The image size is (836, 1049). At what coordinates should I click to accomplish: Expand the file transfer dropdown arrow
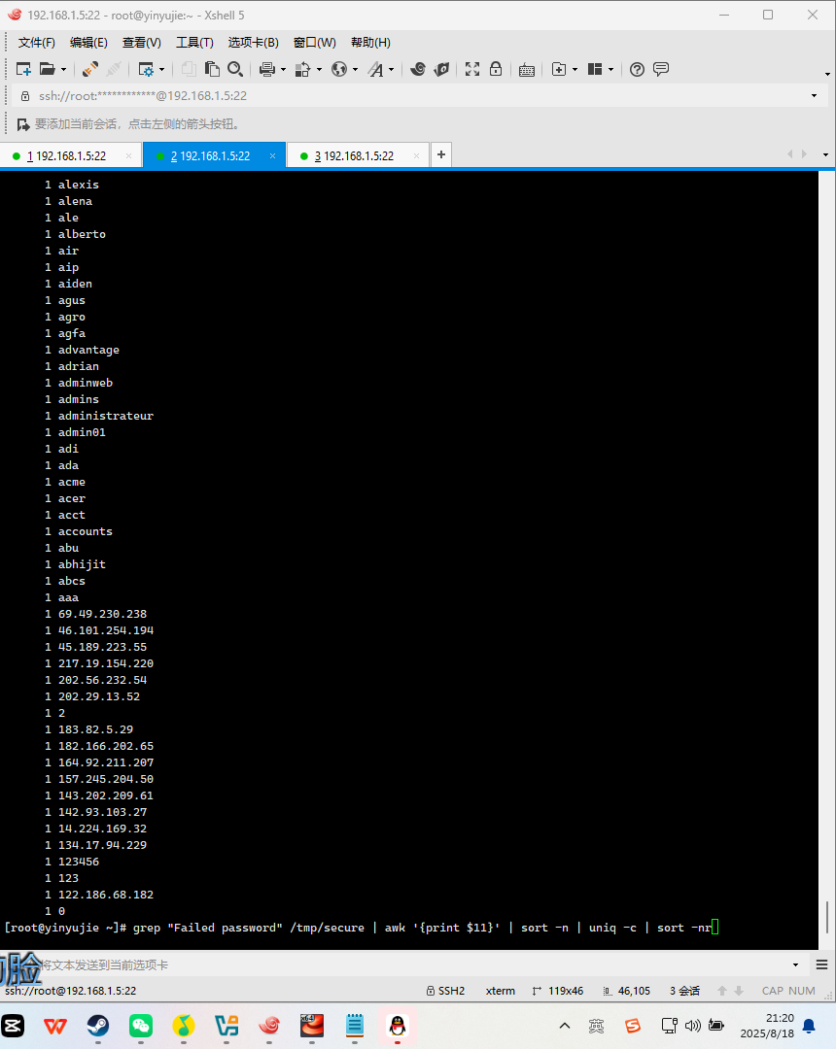(319, 70)
